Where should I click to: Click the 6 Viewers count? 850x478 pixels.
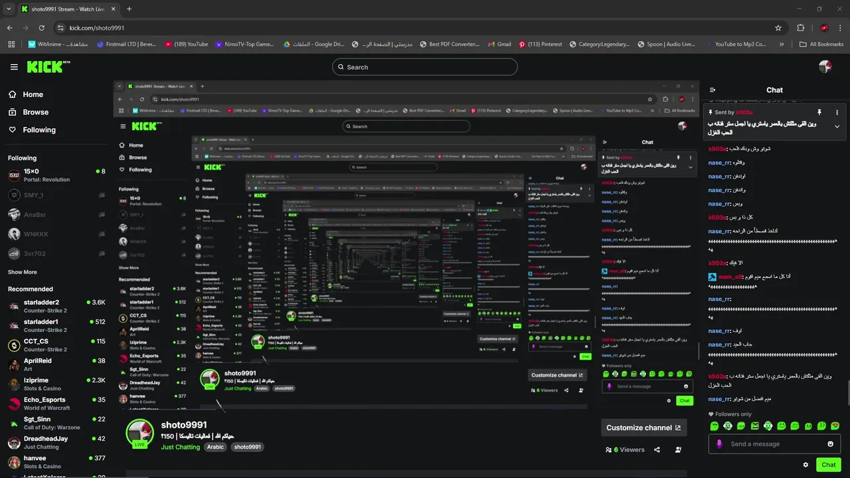click(x=625, y=449)
